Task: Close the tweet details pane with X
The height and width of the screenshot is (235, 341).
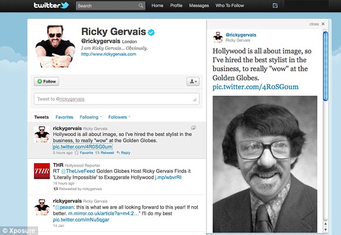Action: 323,24
